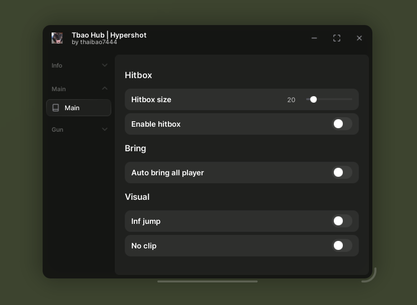Click the far right end of Hitbox size track
The width and height of the screenshot is (417, 305).
[x=351, y=99]
